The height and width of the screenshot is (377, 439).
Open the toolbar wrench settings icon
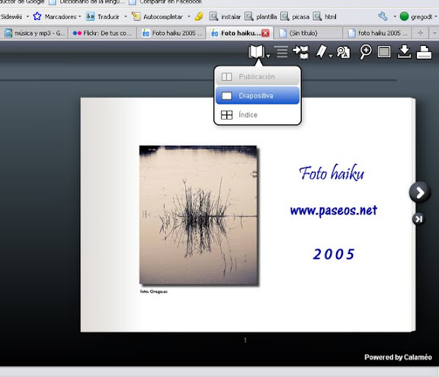pos(383,16)
